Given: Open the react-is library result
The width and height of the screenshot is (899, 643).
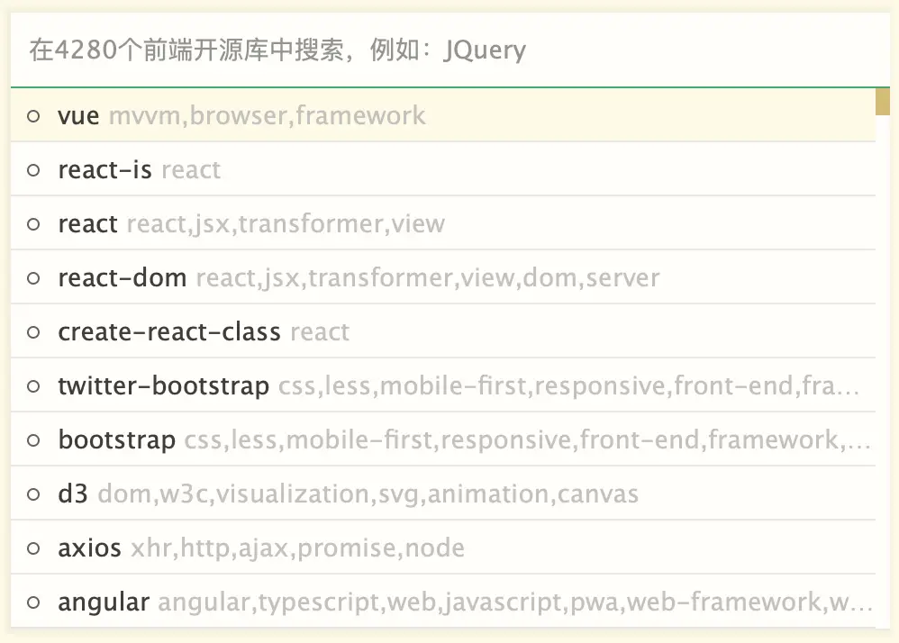Looking at the screenshot, I should pyautogui.click(x=442, y=169).
